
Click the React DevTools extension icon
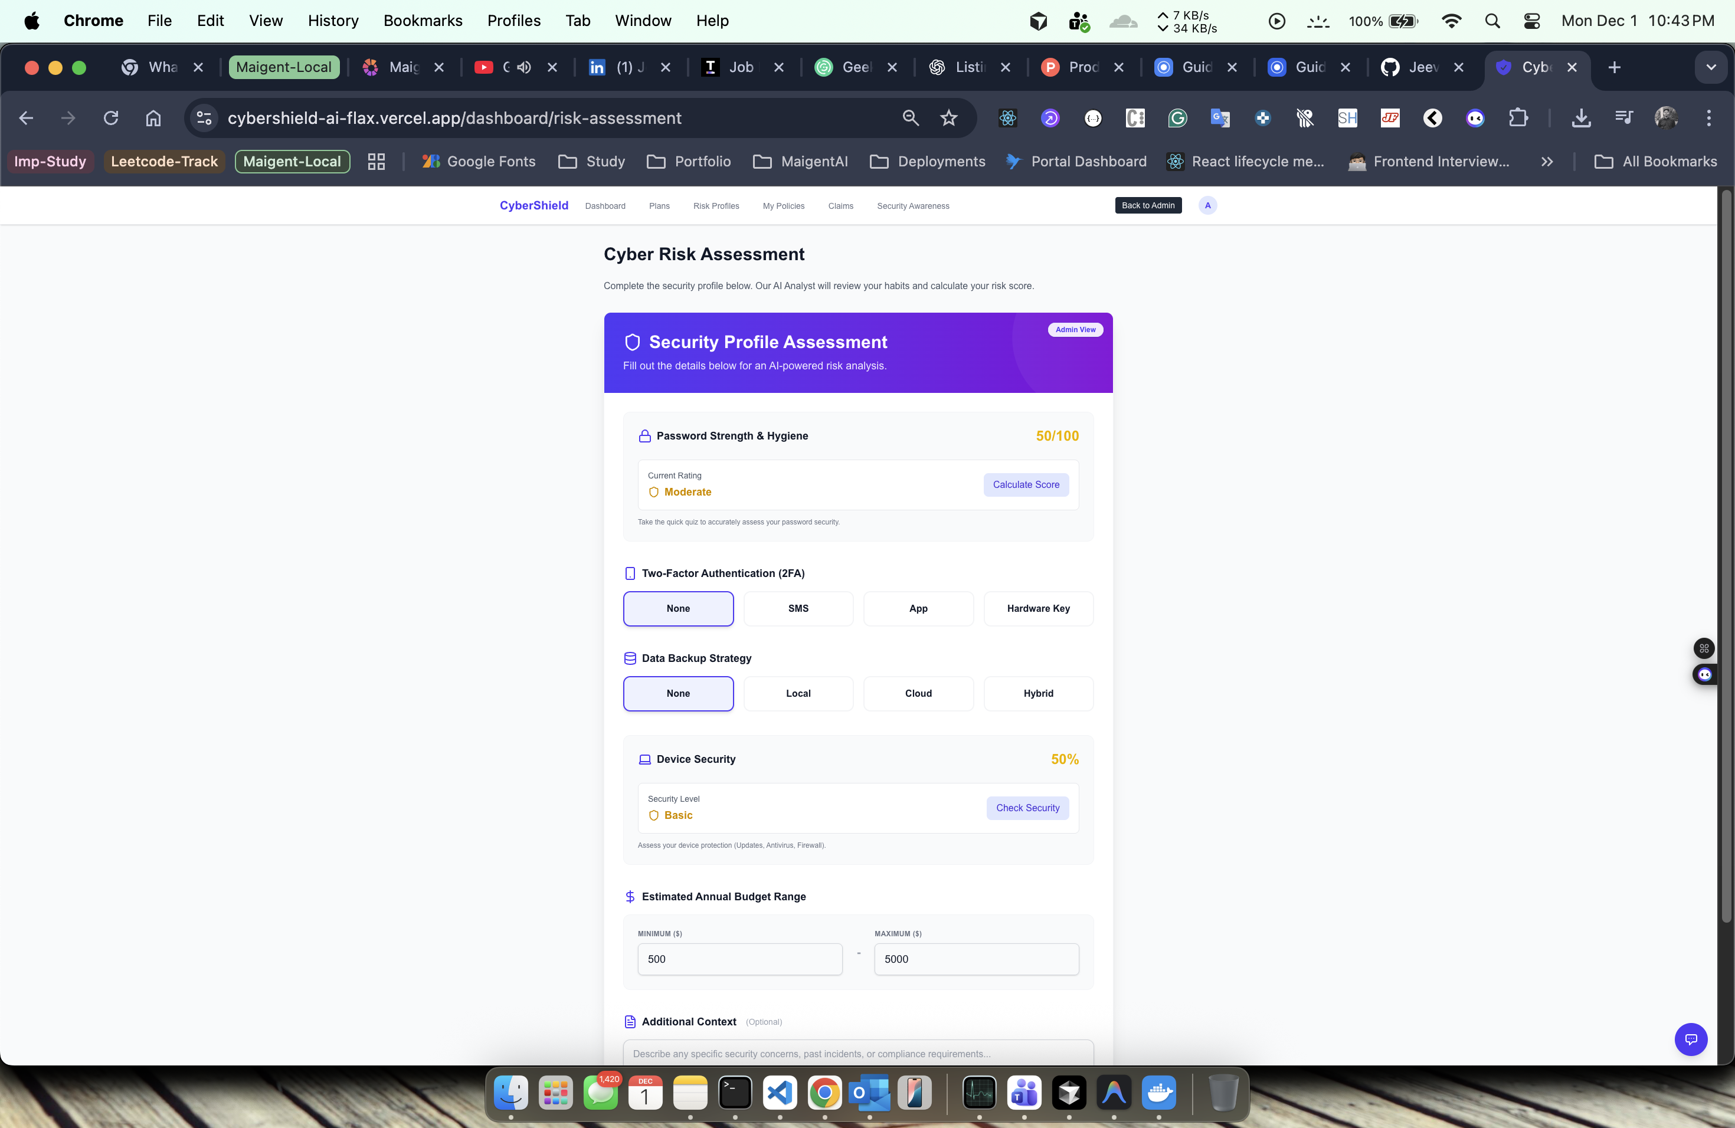[1007, 118]
